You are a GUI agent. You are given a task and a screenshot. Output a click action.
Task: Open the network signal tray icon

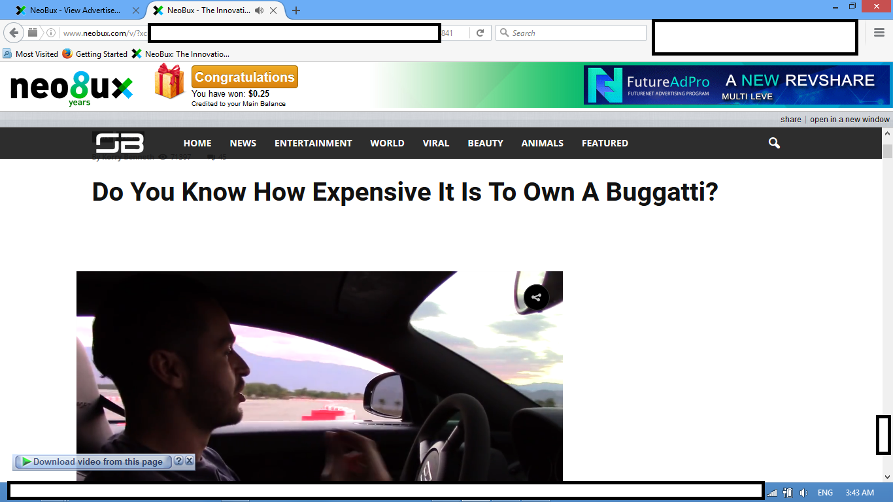(773, 493)
